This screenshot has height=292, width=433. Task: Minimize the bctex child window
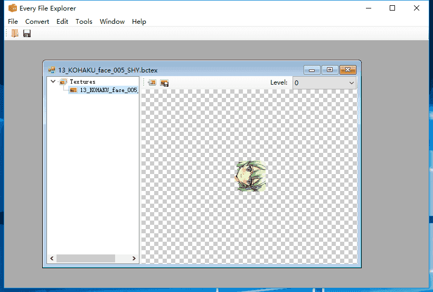pyautogui.click(x=312, y=70)
